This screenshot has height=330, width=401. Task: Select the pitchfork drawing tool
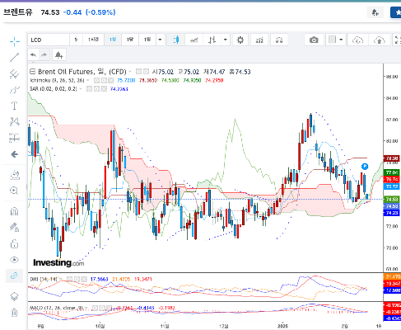coord(15,73)
